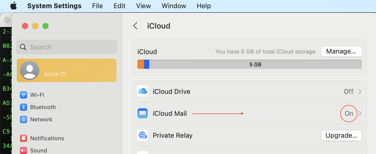376x154 pixels.
Task: Click the green zoom window button
Action: click(x=45, y=26)
